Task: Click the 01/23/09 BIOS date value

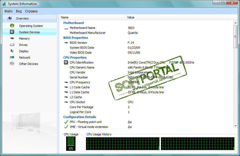Action: [x=134, y=48]
